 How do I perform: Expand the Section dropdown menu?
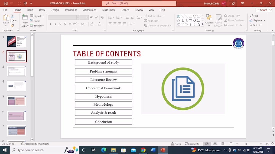point(37,26)
